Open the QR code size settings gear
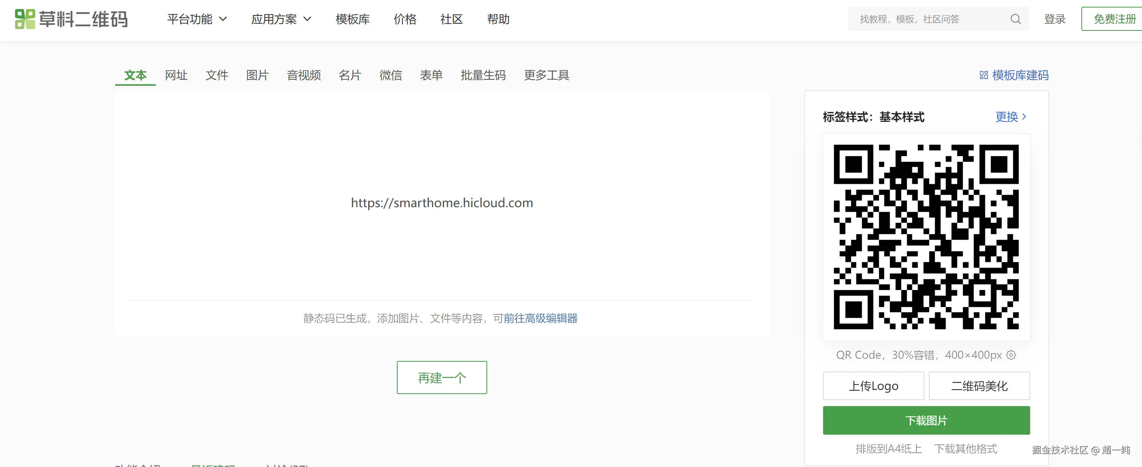 click(1011, 355)
